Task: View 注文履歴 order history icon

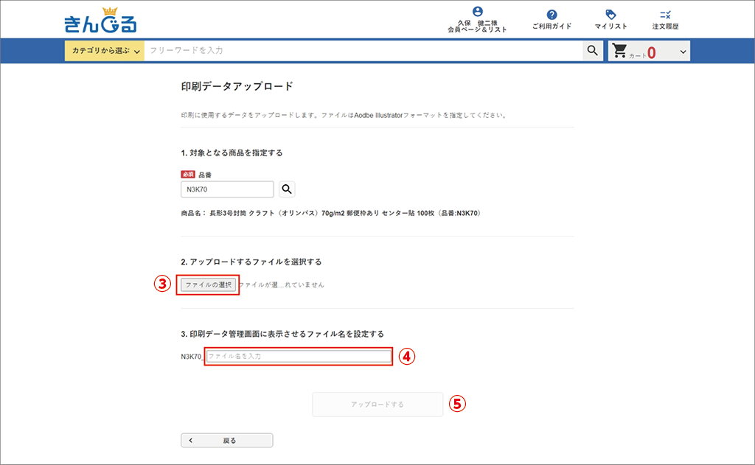Action: [665, 15]
